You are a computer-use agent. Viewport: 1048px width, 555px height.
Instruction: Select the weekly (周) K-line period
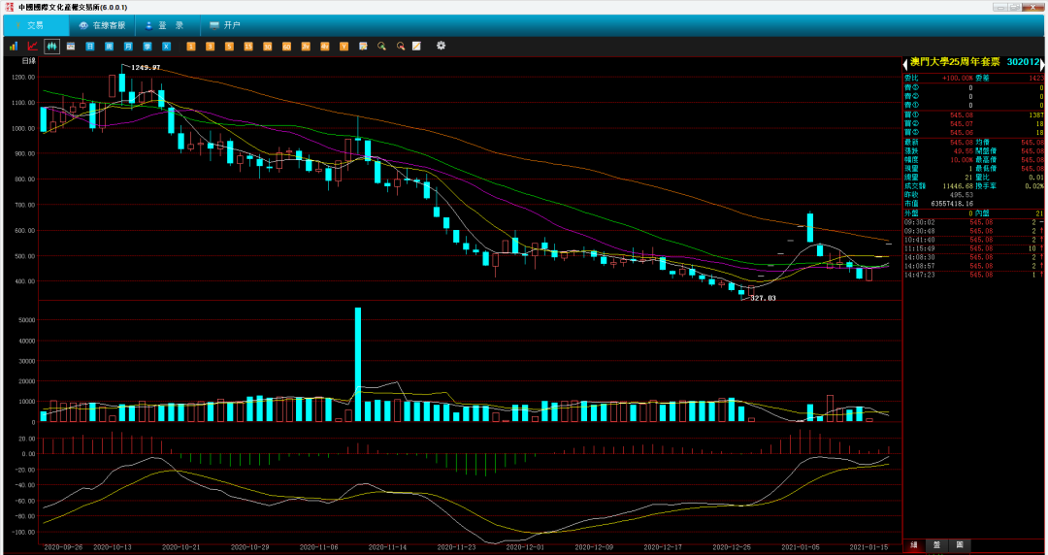pos(109,47)
